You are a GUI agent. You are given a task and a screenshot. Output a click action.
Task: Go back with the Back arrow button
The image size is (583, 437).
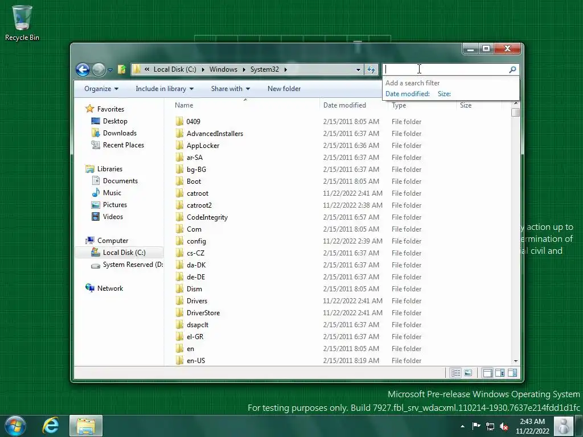pyautogui.click(x=83, y=69)
